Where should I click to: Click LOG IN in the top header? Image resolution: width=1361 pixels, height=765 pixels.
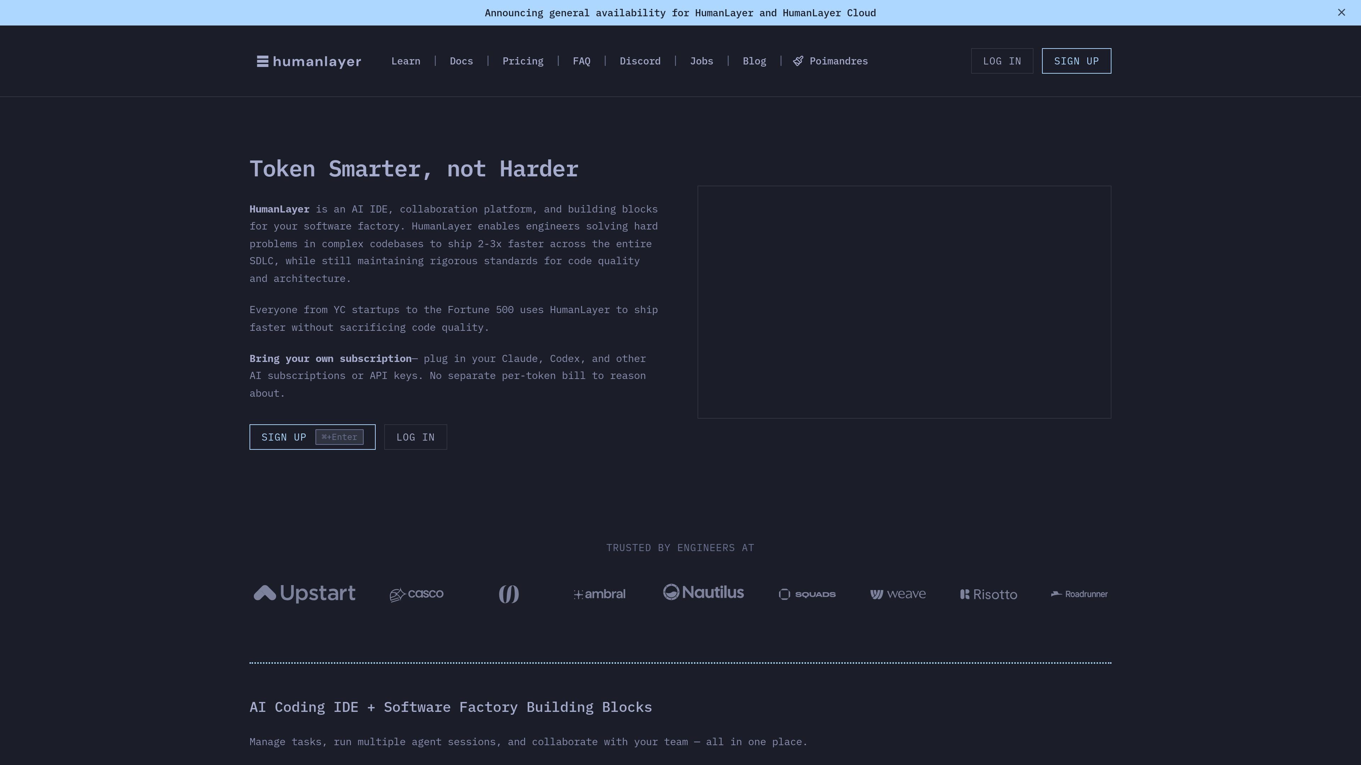[1002, 61]
